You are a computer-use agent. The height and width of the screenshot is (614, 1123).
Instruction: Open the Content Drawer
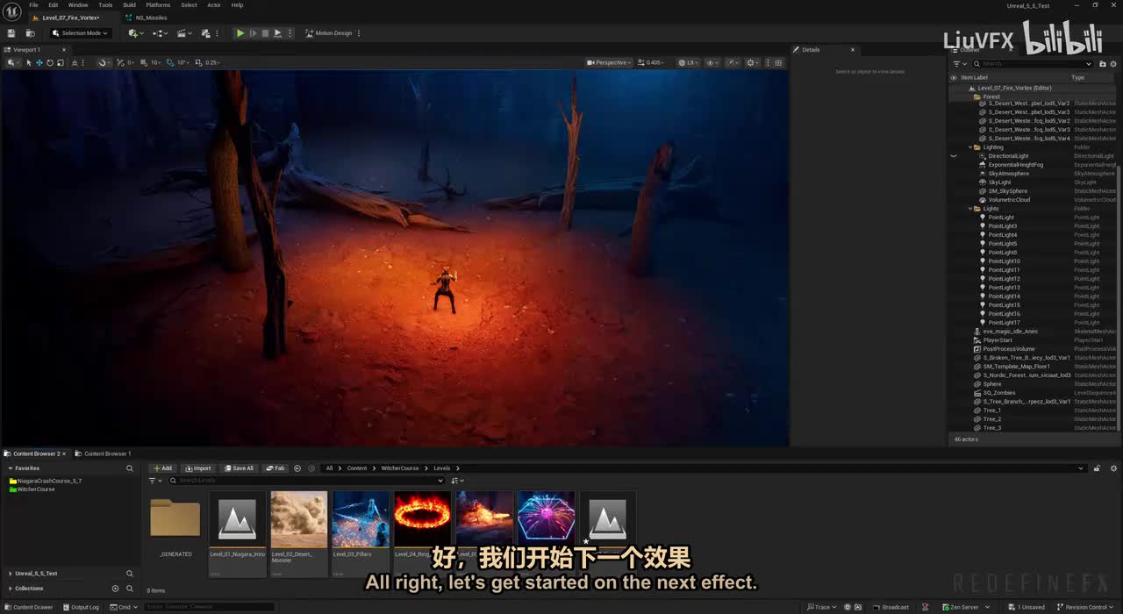click(x=29, y=607)
